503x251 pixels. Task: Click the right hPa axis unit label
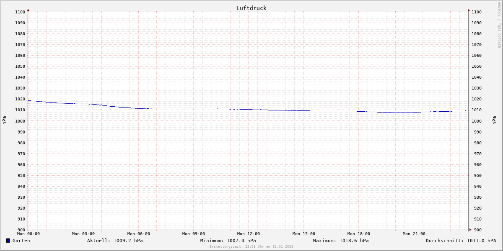coord(494,120)
